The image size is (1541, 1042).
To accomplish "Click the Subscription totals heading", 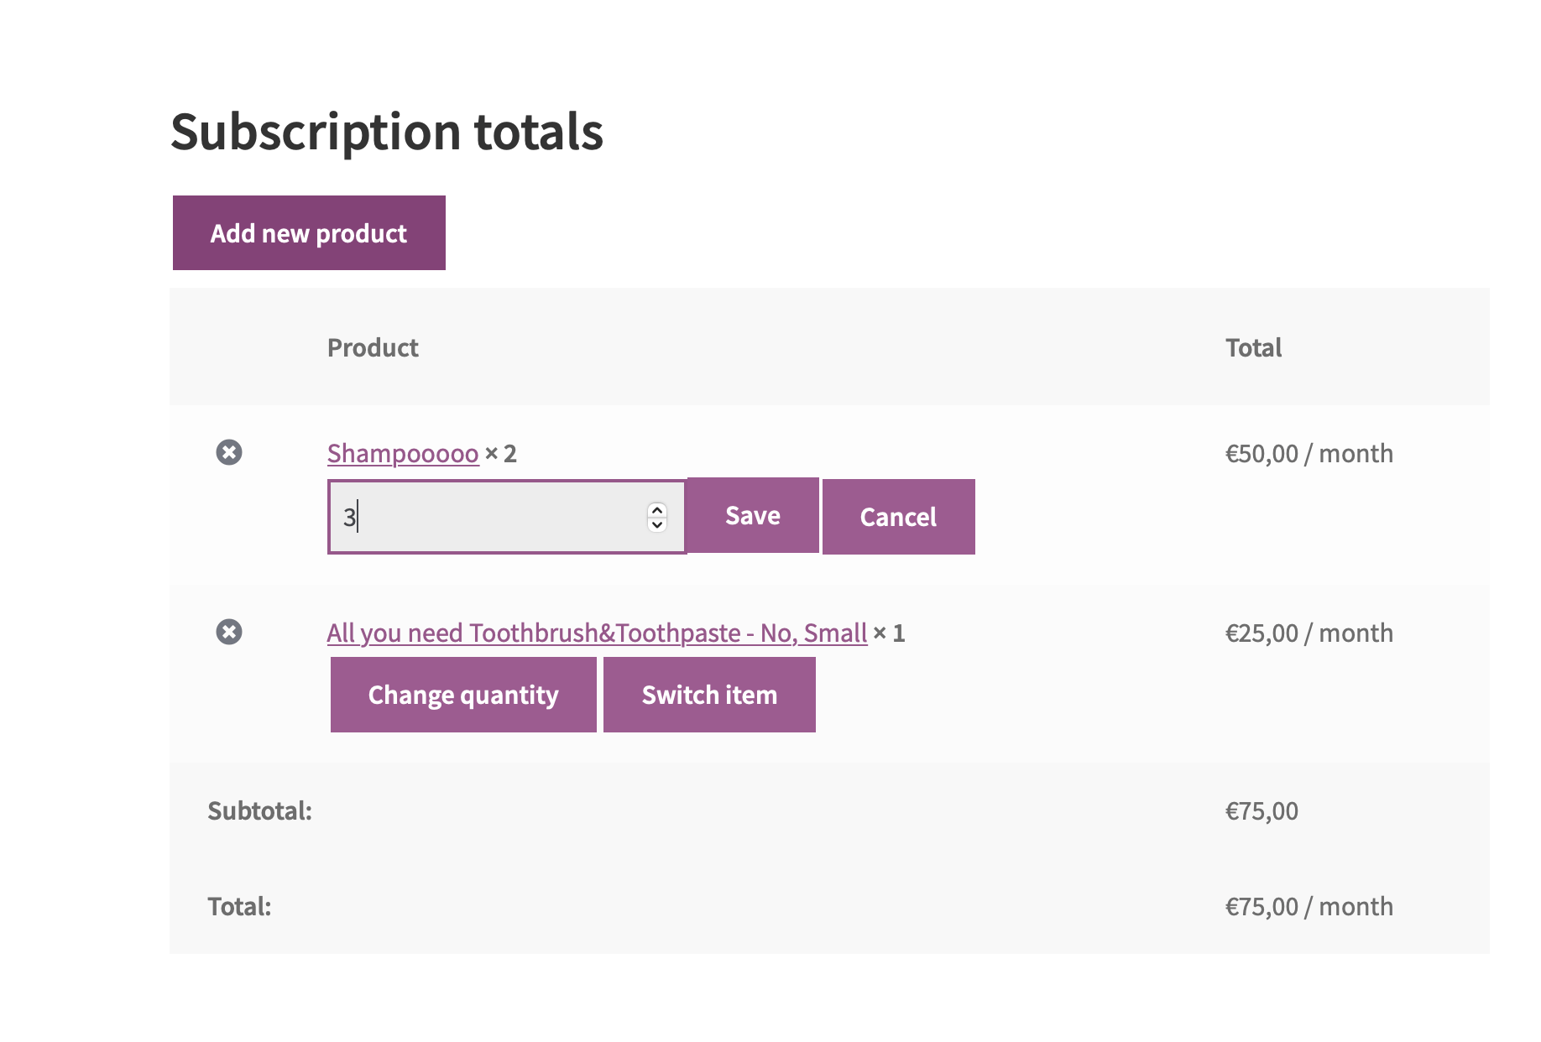I will (387, 130).
